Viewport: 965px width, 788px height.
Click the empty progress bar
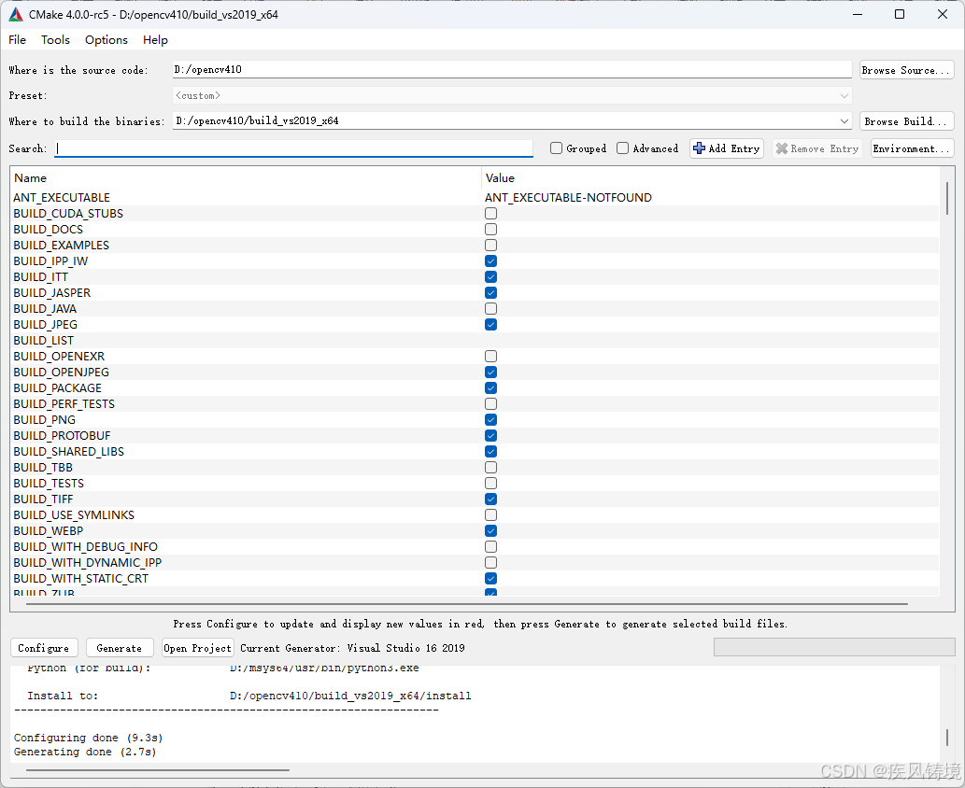pyautogui.click(x=834, y=647)
